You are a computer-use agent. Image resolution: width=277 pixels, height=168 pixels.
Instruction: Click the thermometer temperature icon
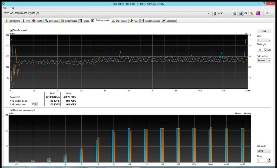tap(215, 13)
